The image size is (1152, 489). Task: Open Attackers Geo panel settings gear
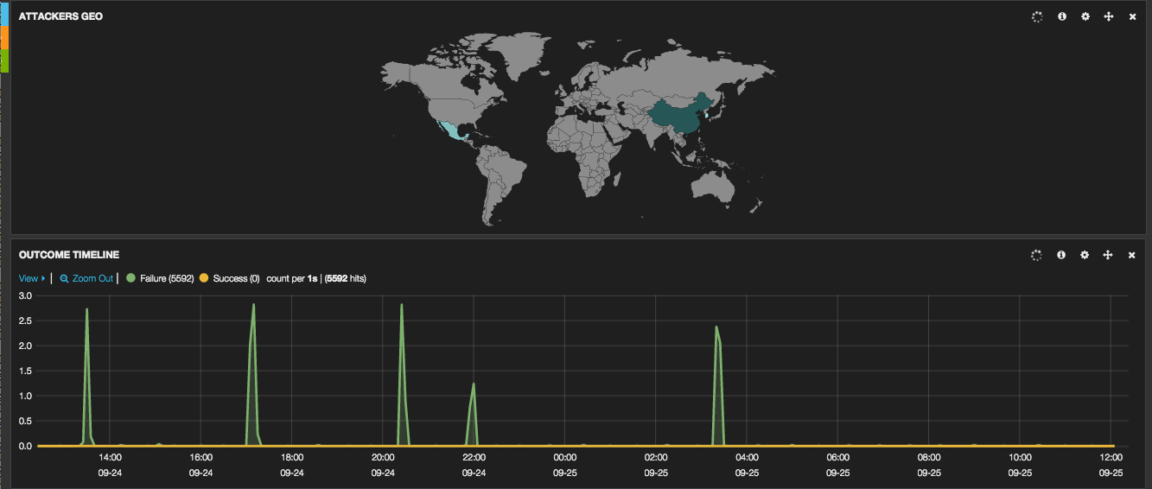[x=1085, y=16]
